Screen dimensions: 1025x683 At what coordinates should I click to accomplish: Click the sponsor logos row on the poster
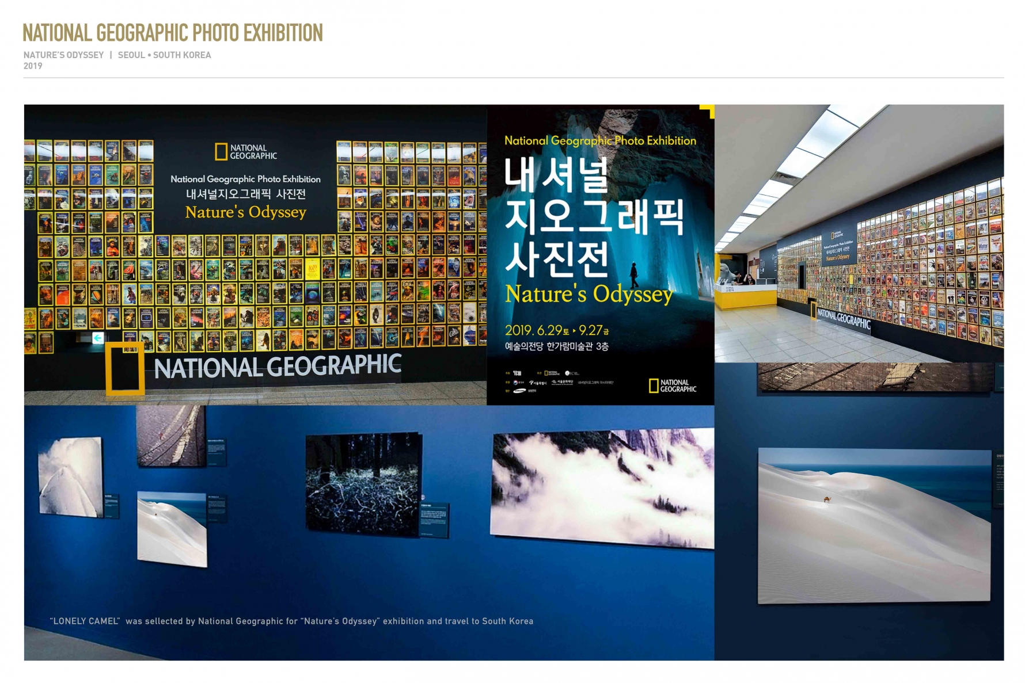pos(559,382)
